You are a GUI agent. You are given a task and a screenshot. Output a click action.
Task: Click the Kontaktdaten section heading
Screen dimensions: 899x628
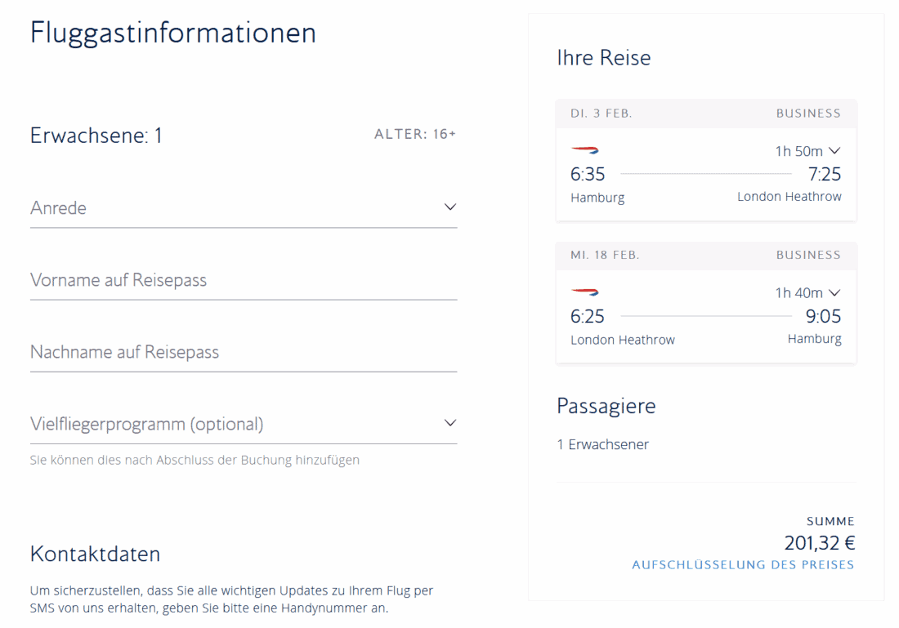[95, 554]
